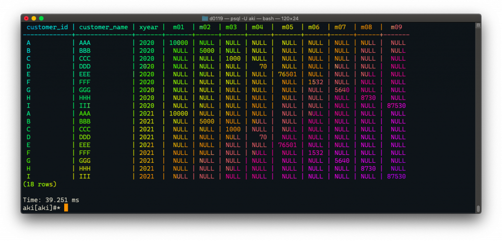The image size is (502, 241).
Task: Click the terminal scrollbar thumb
Action: (x=478, y=209)
